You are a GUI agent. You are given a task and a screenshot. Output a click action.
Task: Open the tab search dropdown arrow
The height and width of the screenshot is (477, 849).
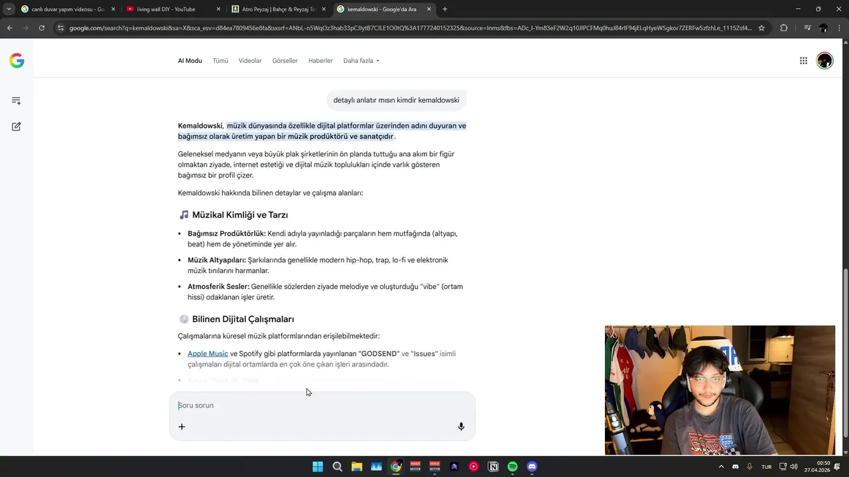9,9
